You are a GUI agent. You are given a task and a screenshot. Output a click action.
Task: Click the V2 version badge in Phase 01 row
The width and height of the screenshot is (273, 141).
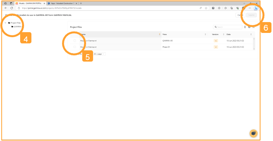click(216, 47)
